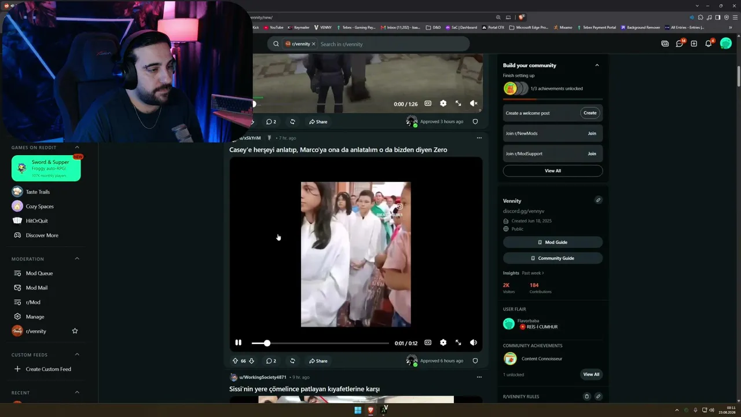The image size is (741, 417).
Task: Collapse the Games on Reddit section
Action: tap(77, 147)
